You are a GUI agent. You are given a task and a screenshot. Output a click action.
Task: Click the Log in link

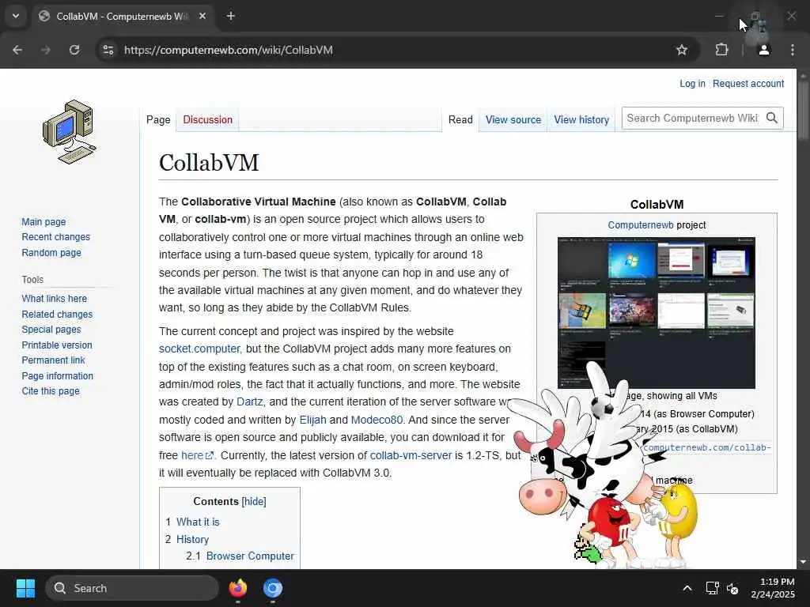(692, 84)
